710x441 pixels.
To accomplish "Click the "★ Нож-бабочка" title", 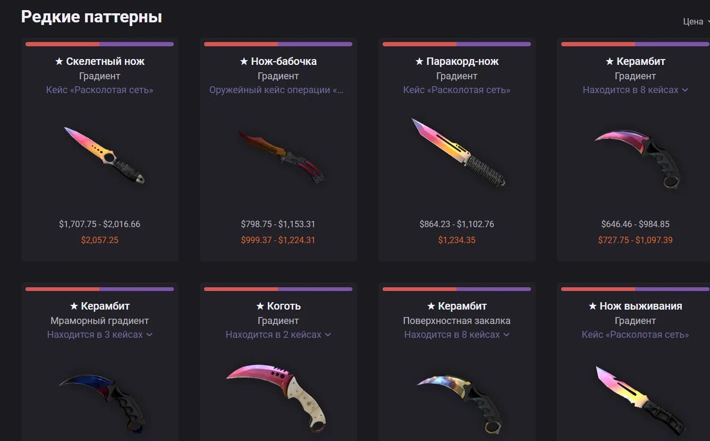I will 278,61.
